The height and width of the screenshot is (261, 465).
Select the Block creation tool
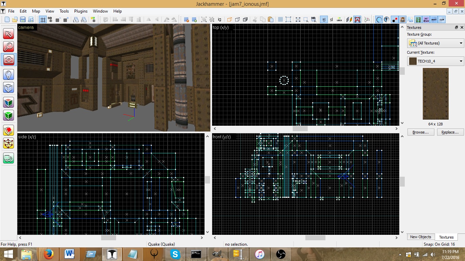[9, 87]
